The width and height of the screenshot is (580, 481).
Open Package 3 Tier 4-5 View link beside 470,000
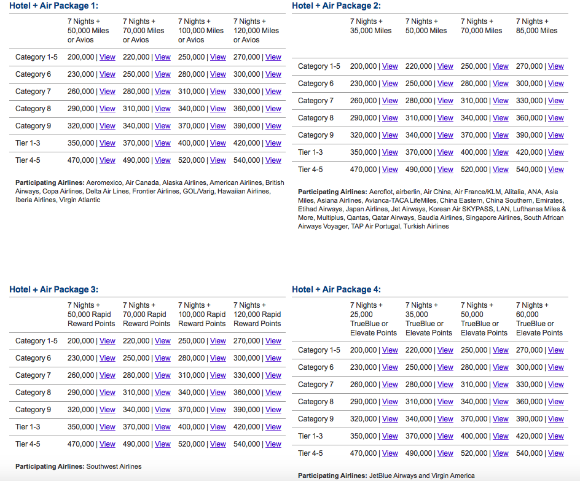point(108,444)
